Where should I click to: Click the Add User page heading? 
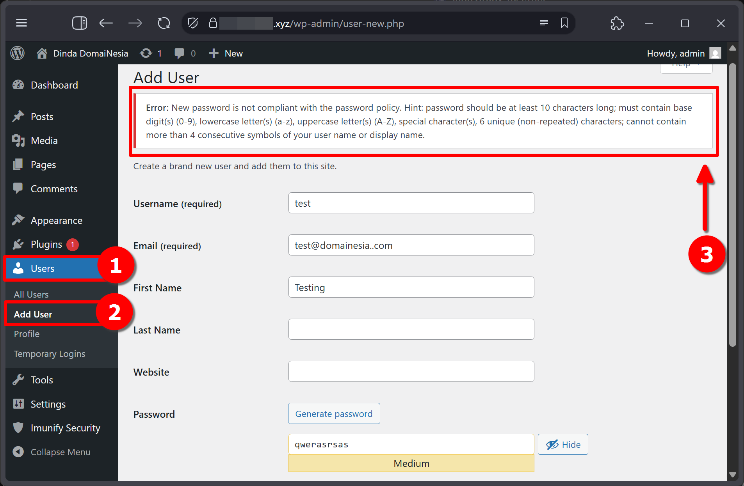(166, 78)
